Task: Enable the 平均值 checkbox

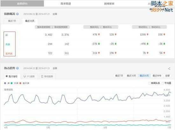Action: 163,83
